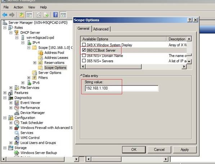Select Scope Options in the tree

click(55, 68)
